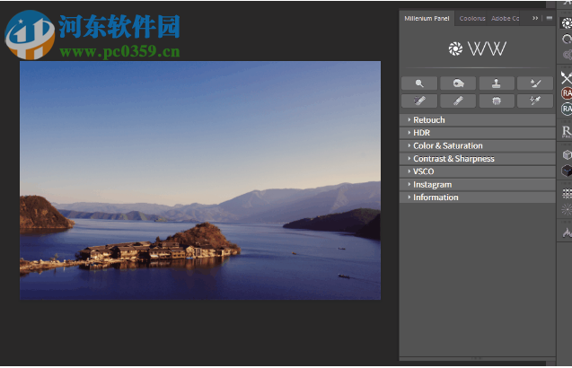Image resolution: width=572 pixels, height=368 pixels.
Task: Expand the VSCO section
Action: [477, 171]
